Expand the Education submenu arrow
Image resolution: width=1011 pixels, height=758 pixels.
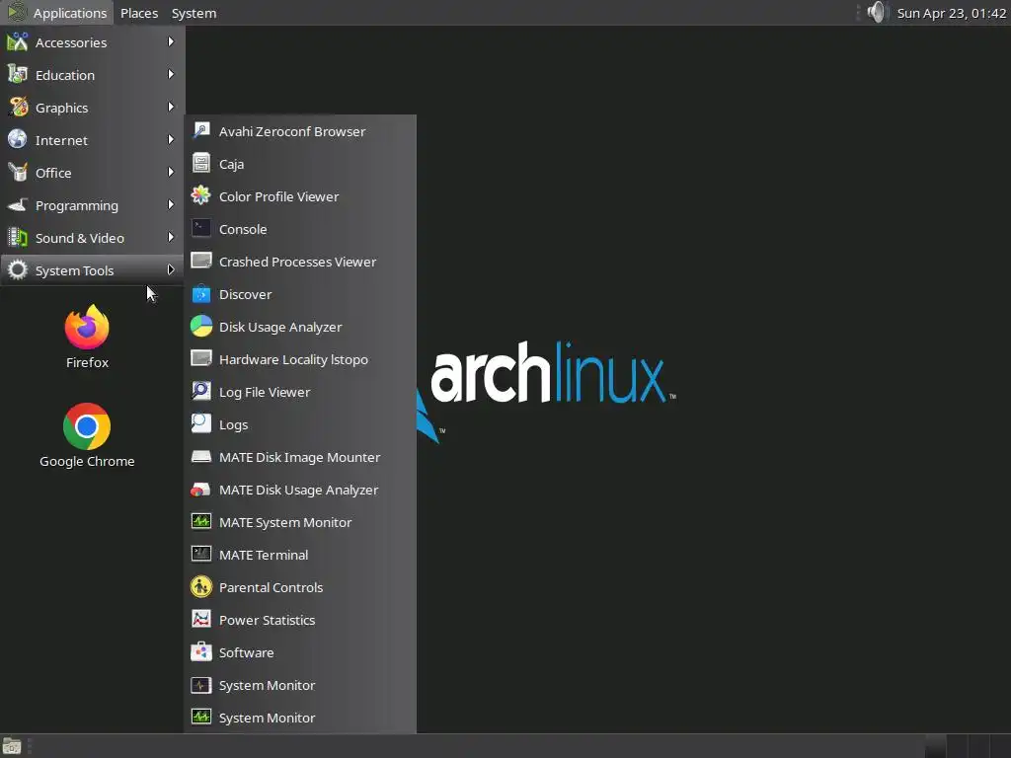click(x=170, y=75)
